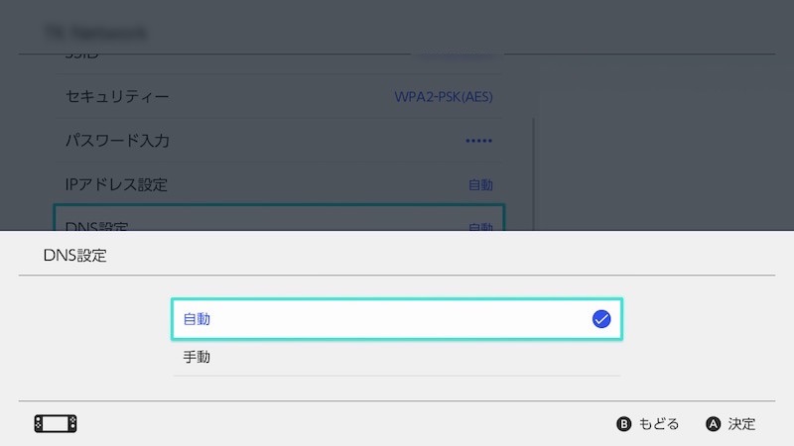Click the highlighted DNS設定 row behind dialog

278,220
